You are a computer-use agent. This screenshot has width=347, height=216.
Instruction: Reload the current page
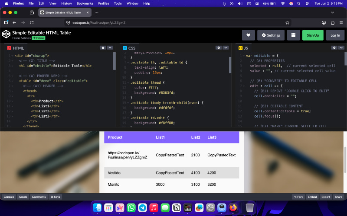(32, 22)
